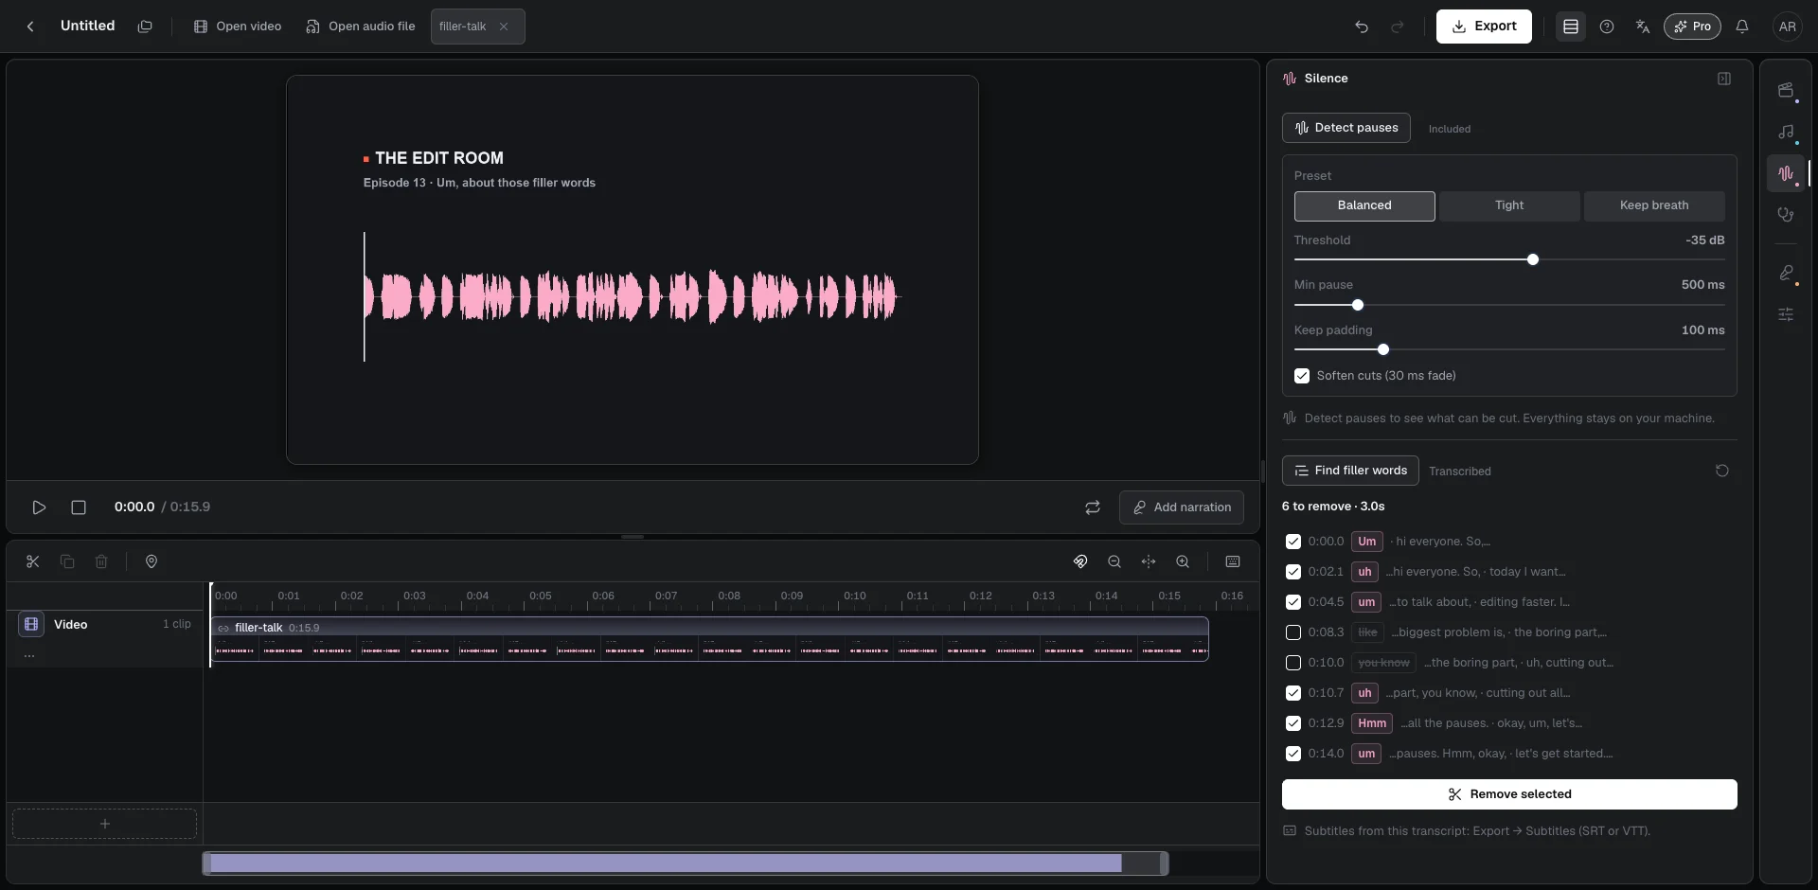The width and height of the screenshot is (1818, 890).
Task: Click the Export button
Action: pos(1484,27)
